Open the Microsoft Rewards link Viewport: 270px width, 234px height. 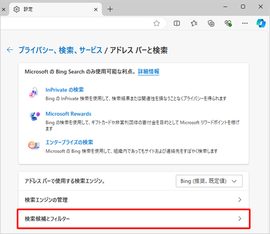pos(69,114)
